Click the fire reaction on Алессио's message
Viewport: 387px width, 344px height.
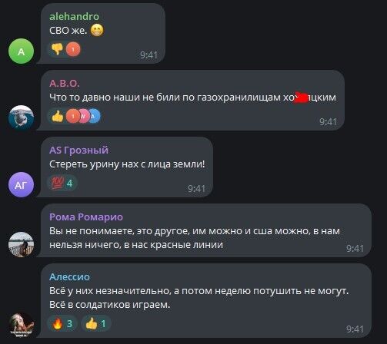62,324
